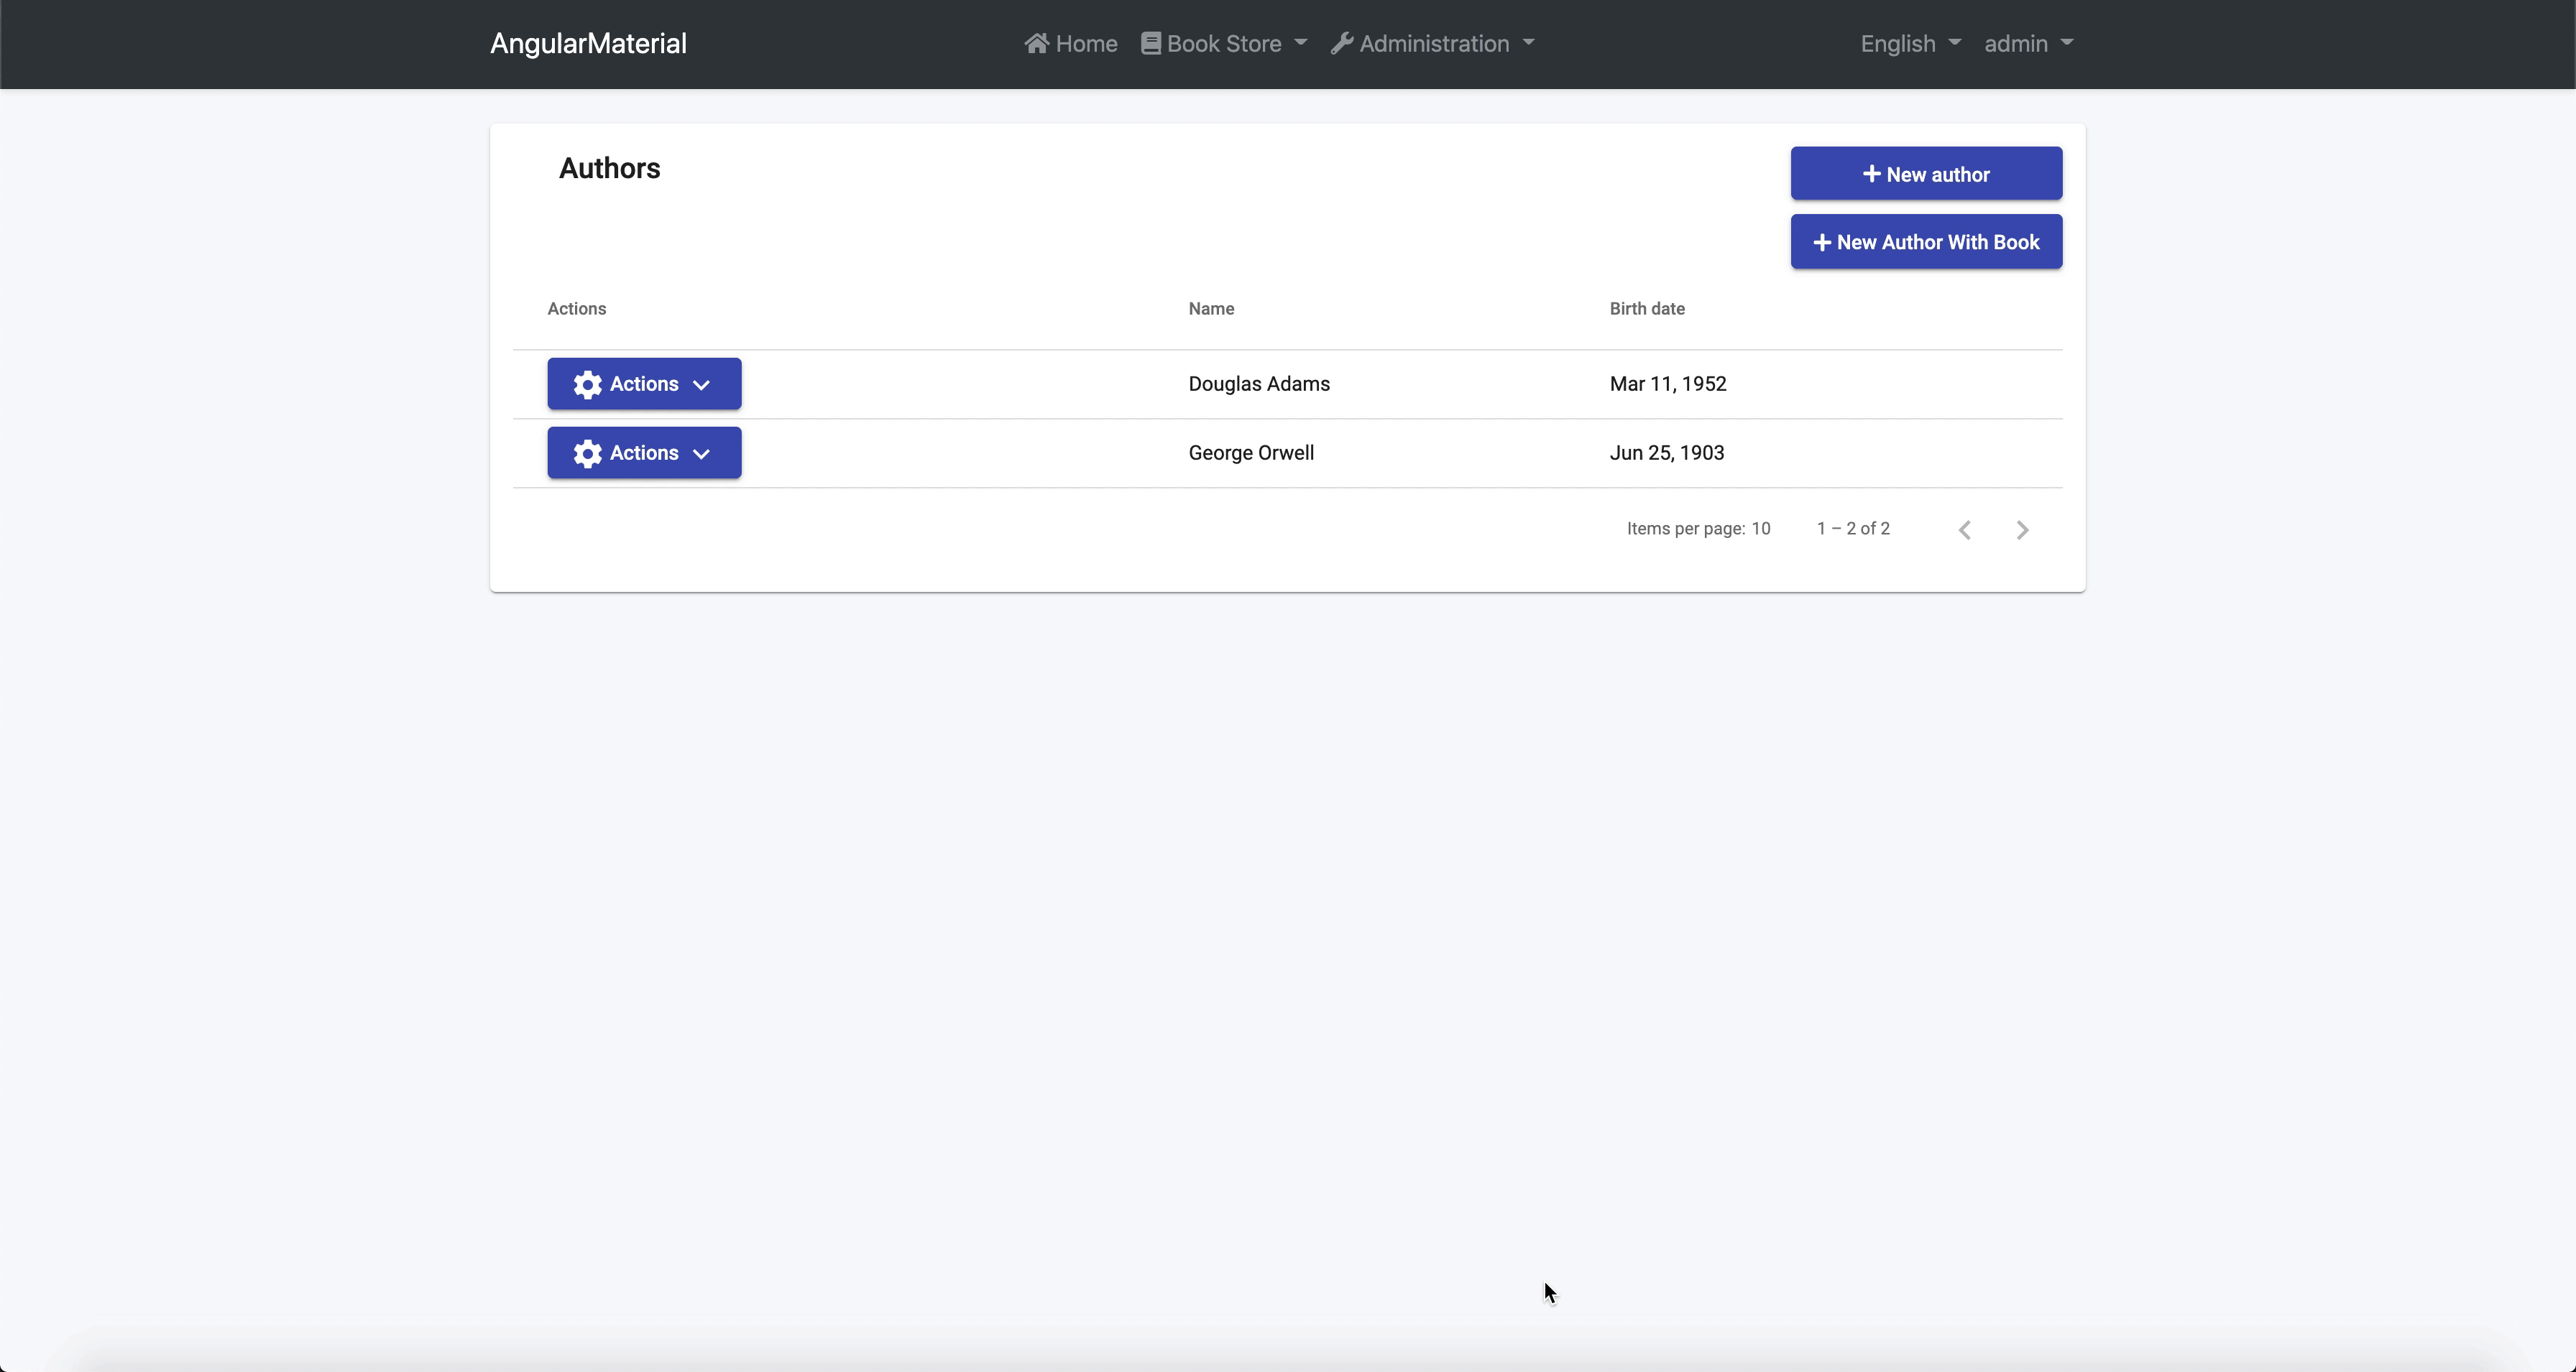Click plus icon on New Author With Book
Viewport: 2576px width, 1372px height.
coord(1822,243)
